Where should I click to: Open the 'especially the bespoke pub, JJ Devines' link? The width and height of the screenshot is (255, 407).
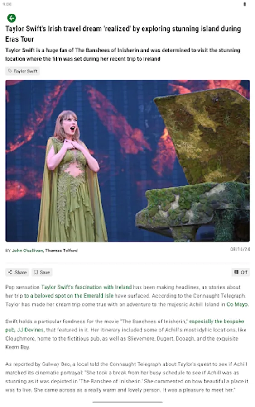pyautogui.click(x=125, y=326)
